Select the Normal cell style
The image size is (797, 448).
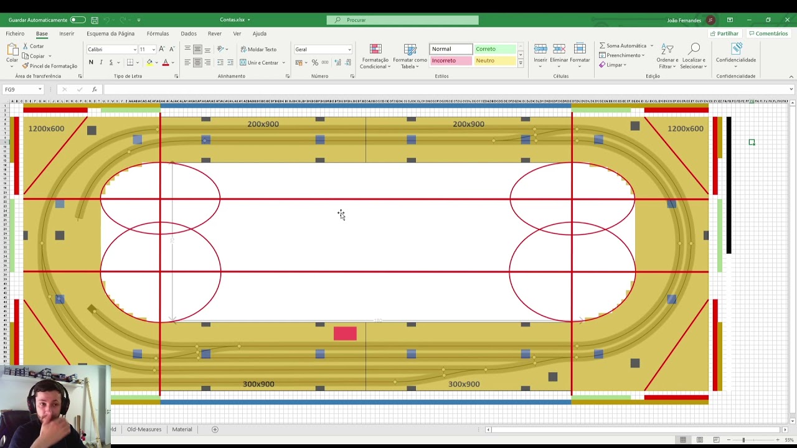[451, 49]
